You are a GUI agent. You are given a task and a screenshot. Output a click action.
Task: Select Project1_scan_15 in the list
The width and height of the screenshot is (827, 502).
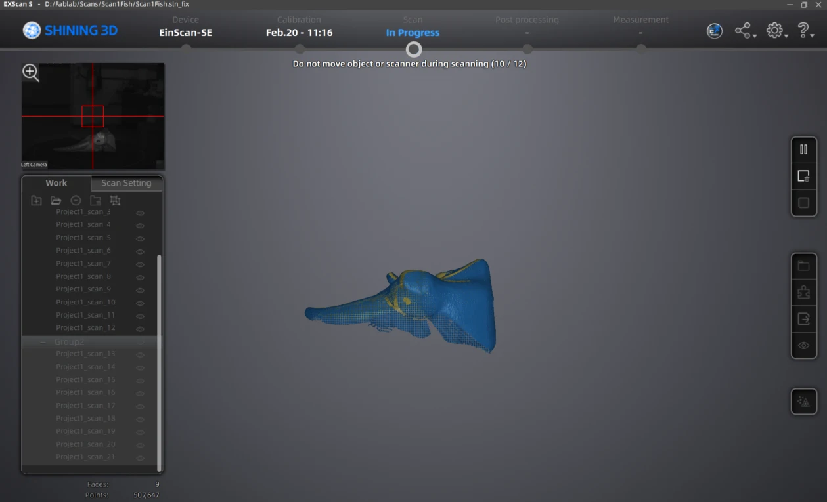85,379
